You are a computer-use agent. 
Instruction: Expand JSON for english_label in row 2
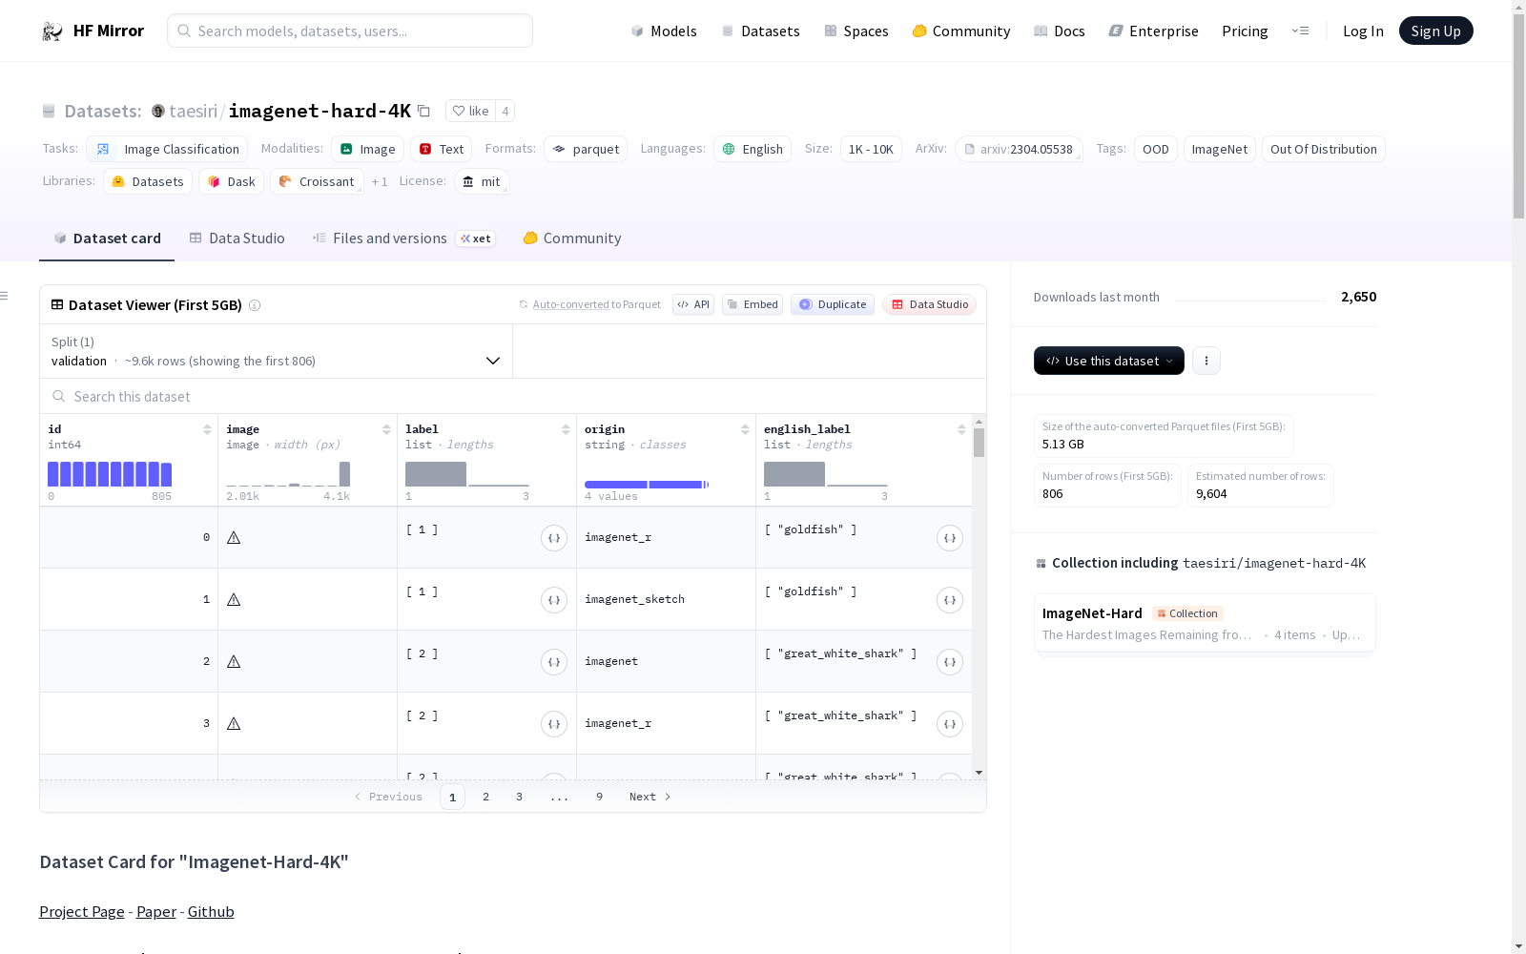(x=950, y=662)
